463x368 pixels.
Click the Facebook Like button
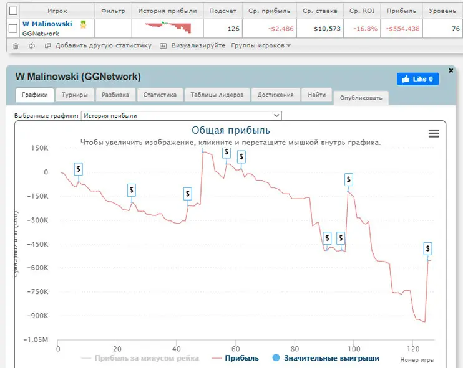(x=417, y=79)
